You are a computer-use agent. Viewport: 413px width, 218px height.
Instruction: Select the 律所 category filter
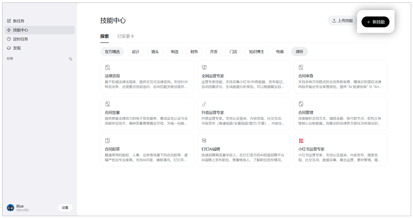[x=299, y=52]
